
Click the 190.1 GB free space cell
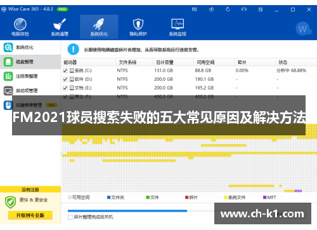coord(204,79)
